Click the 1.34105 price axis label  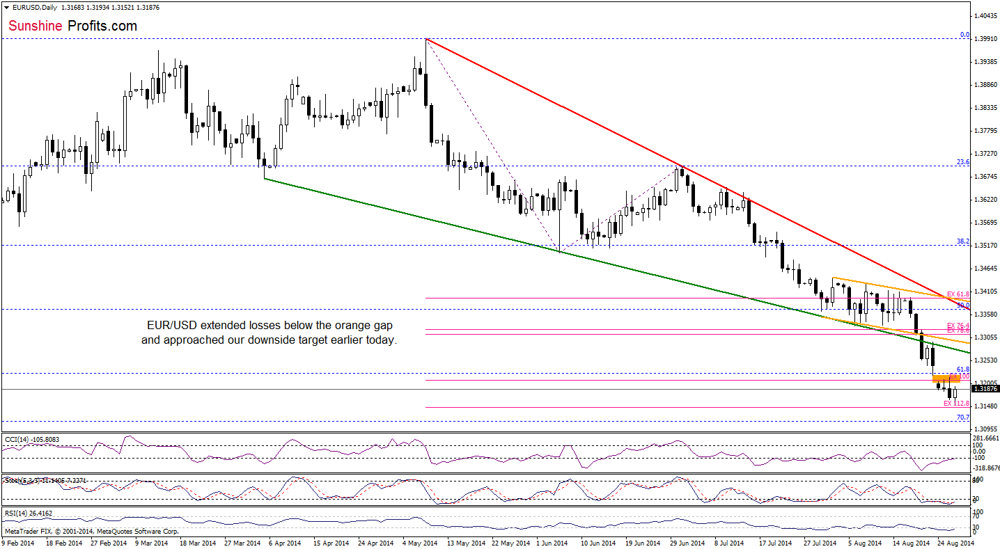tap(986, 291)
